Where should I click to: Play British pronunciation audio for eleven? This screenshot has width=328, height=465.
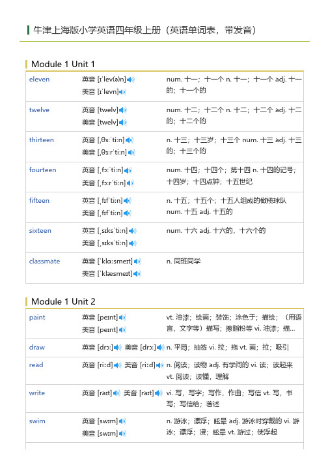click(131, 80)
